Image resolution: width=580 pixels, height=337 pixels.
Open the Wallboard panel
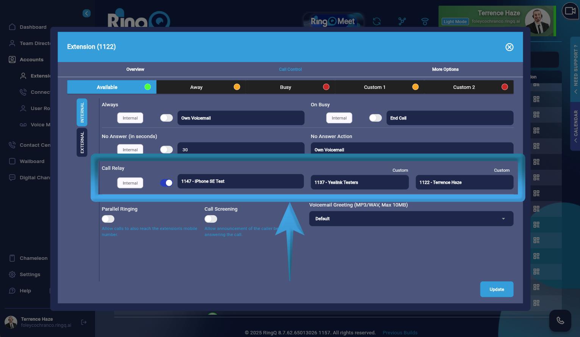coord(32,161)
